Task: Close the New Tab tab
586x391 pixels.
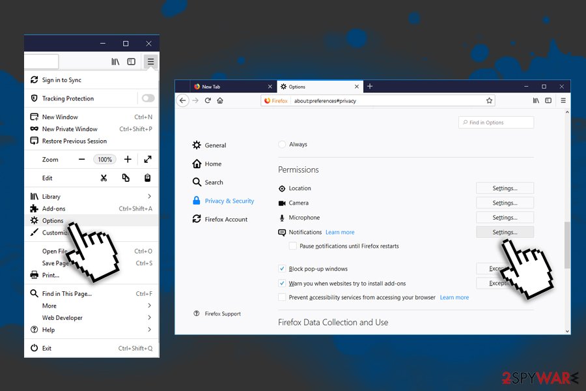Action: 270,87
